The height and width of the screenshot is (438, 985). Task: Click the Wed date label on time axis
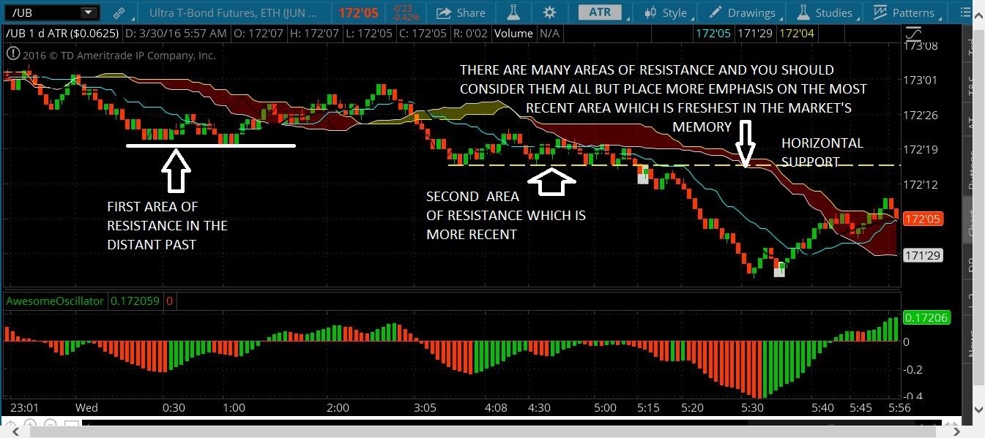(x=87, y=407)
